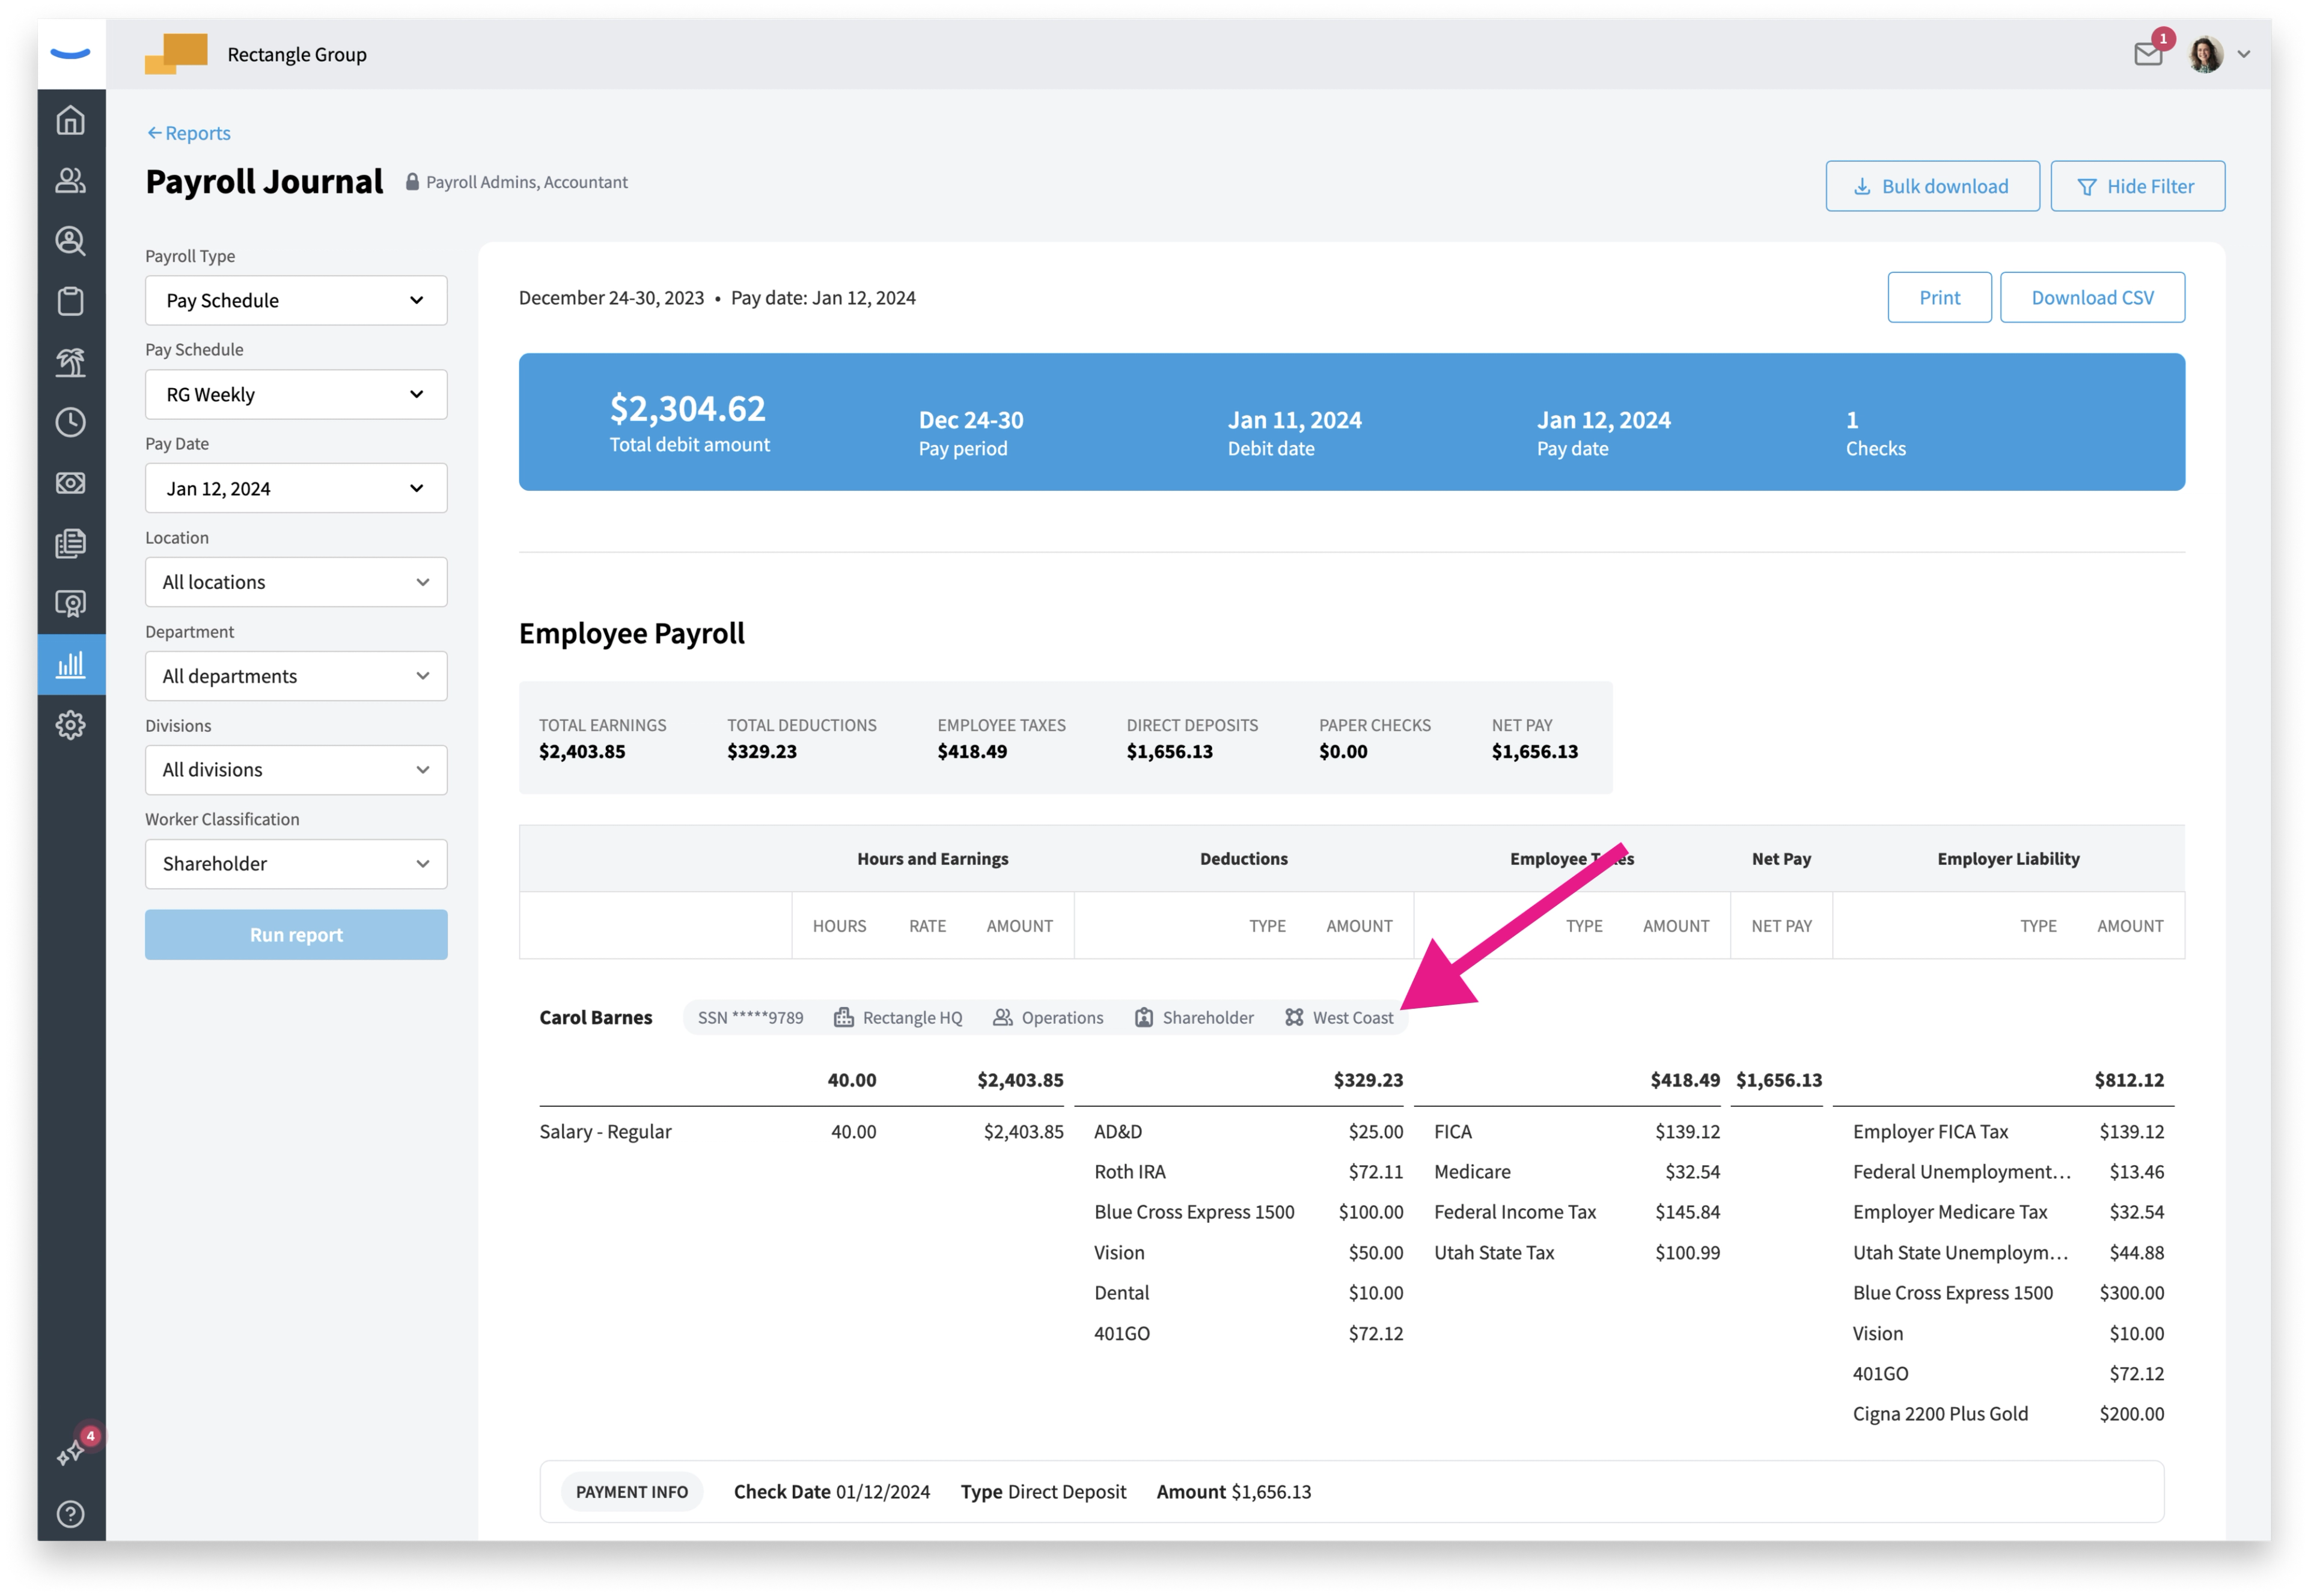This screenshot has width=2308, height=1596.
Task: Open the time tracking clock icon
Action: (x=70, y=422)
